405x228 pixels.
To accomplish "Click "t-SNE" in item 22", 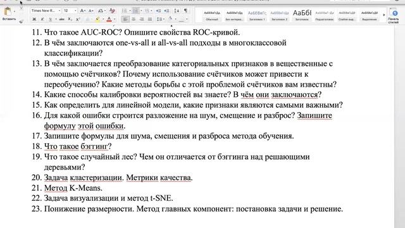I will tap(161, 198).
